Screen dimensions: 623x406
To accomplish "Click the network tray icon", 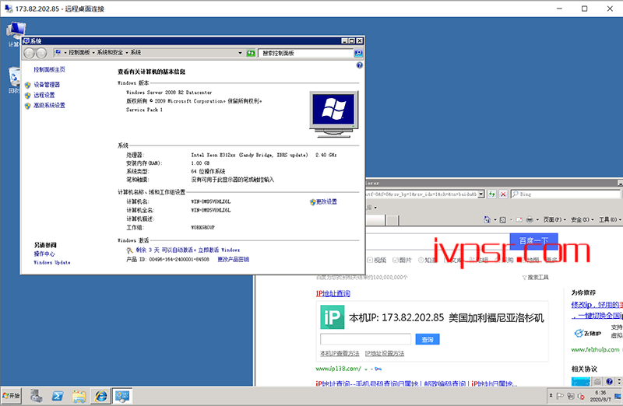I will coord(571,396).
